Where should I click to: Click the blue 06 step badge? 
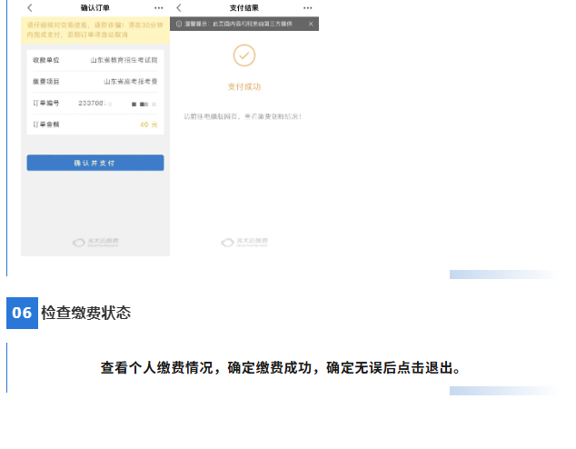22,314
